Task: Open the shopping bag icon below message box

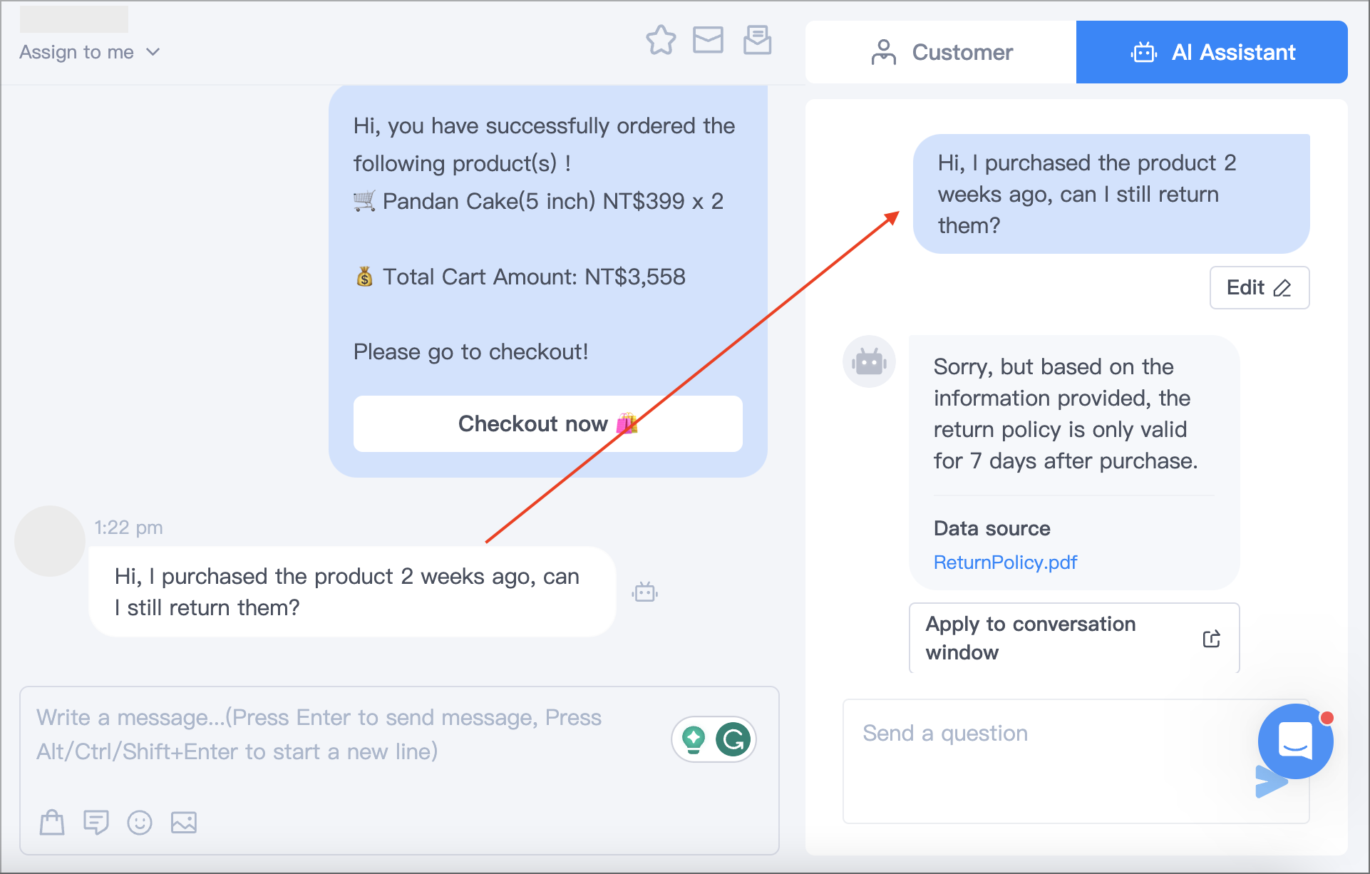Action: click(x=52, y=822)
